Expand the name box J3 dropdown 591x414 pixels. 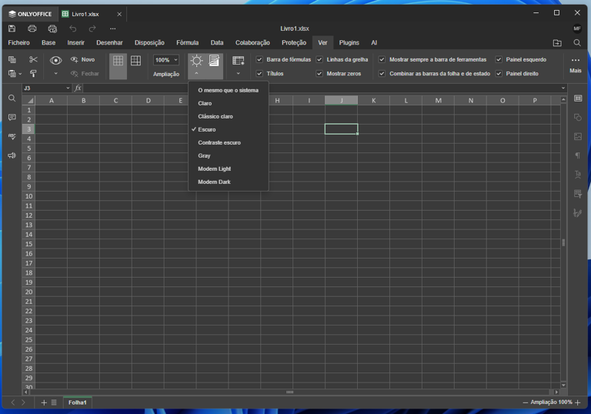(x=68, y=88)
